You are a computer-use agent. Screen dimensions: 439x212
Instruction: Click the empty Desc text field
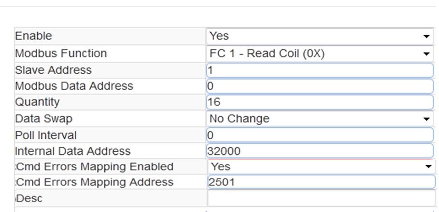pyautogui.click(x=322, y=199)
